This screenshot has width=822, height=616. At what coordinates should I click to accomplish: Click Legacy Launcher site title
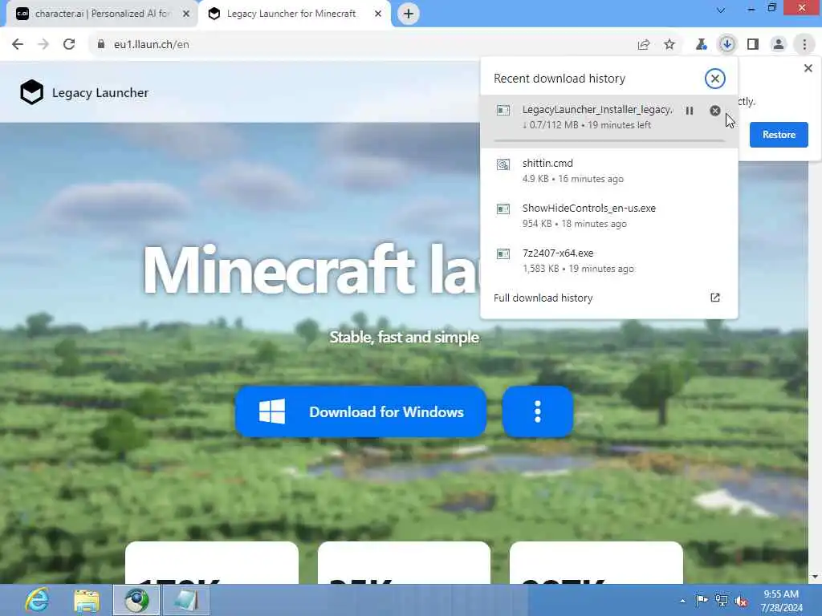[100, 93]
